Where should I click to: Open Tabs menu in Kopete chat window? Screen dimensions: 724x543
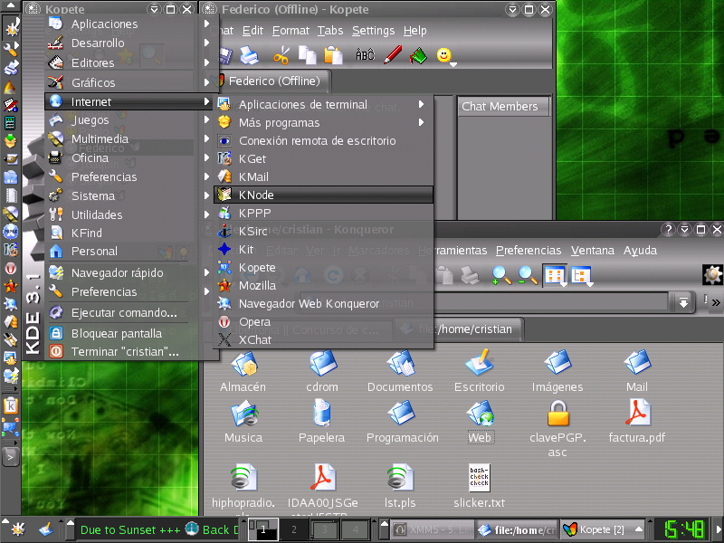[x=330, y=31]
